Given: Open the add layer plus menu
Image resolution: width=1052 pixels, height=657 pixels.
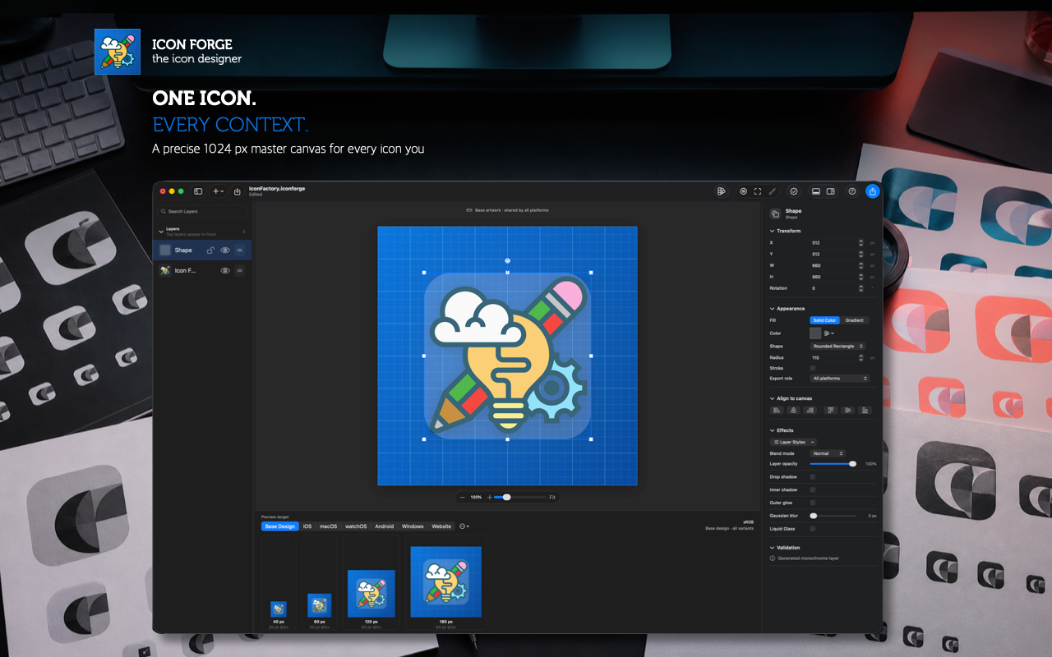Looking at the screenshot, I should 218,191.
